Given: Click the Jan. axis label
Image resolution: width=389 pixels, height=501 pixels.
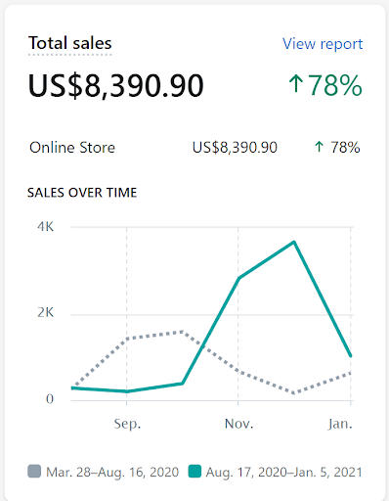Looking at the screenshot, I should coord(340,424).
